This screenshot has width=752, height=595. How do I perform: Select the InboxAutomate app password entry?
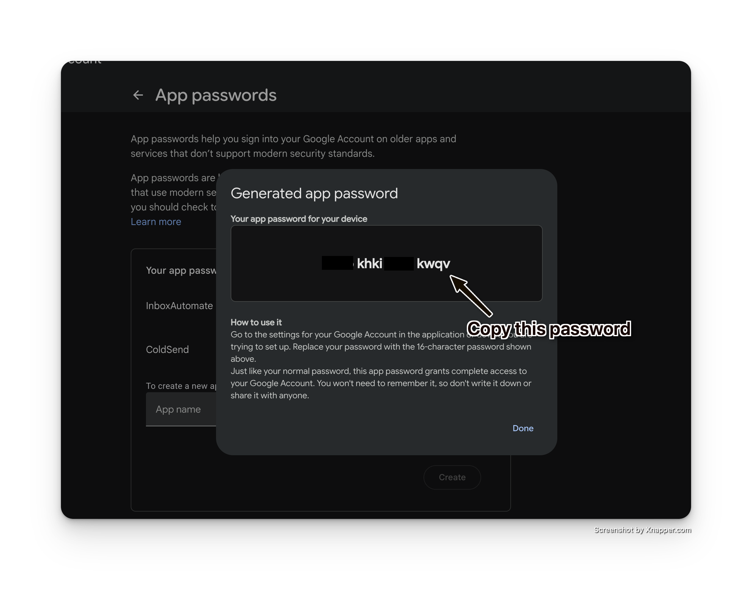[179, 305]
